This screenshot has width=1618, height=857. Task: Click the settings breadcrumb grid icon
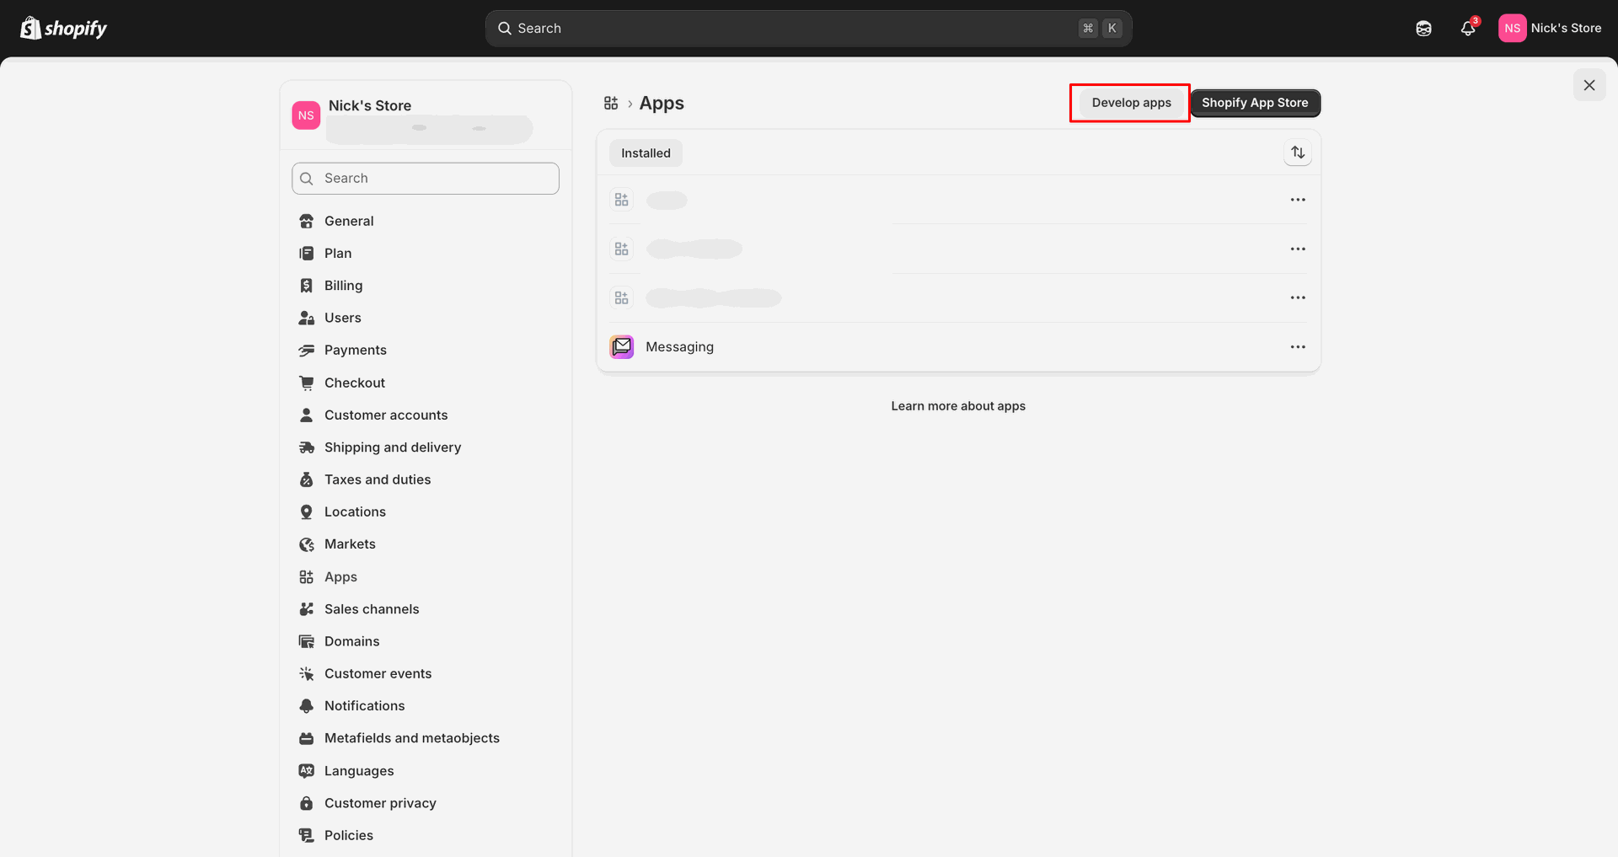611,103
